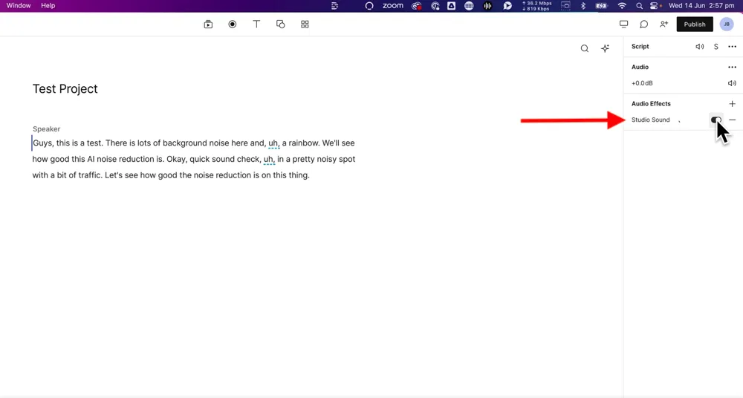
Task: Toggle the Studio Sound effect switch
Action: 716,120
